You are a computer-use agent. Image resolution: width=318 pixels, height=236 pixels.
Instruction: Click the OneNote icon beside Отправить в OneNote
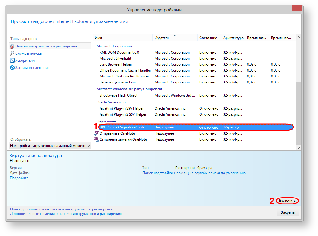coord(97,133)
